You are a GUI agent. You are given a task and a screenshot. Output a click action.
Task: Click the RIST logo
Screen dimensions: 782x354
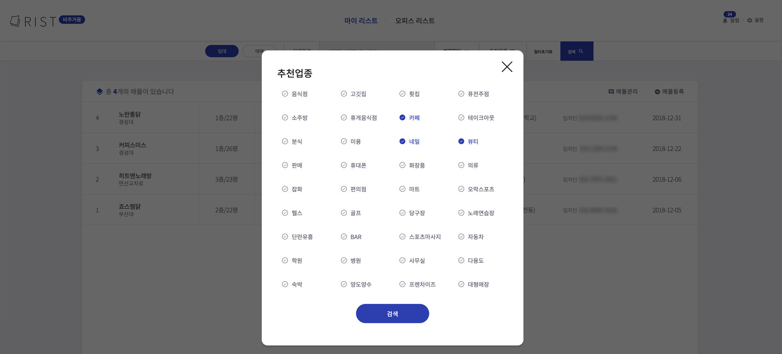point(33,21)
